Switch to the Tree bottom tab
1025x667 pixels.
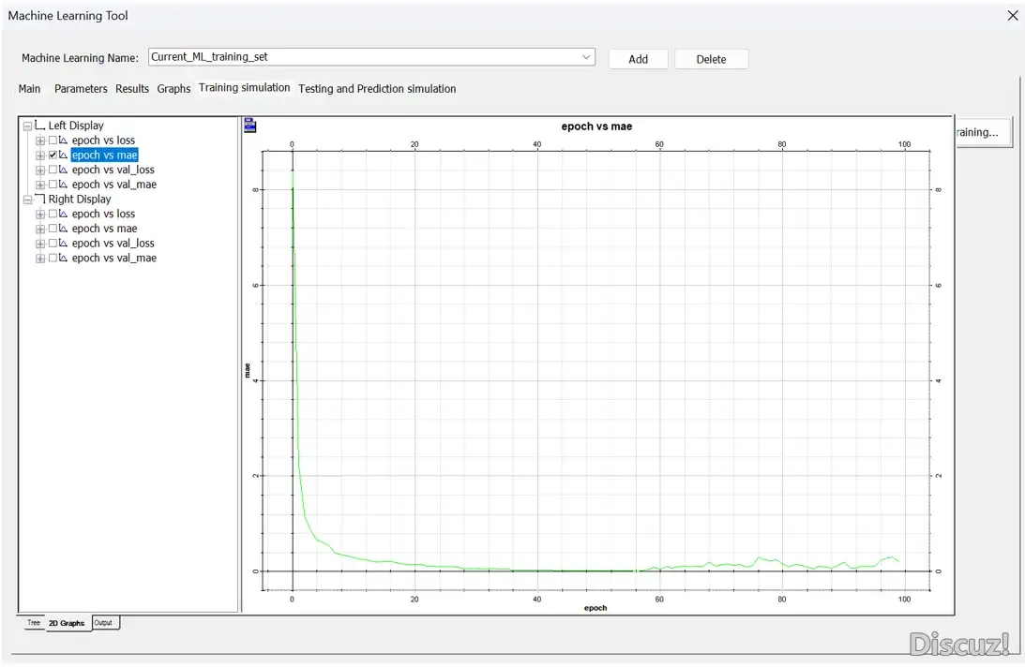pyautogui.click(x=34, y=623)
